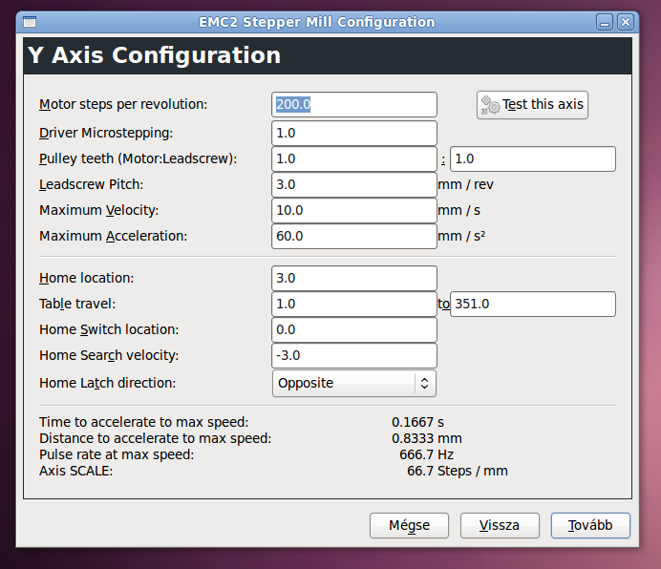Select the Motor pulley teeth field
Image resolution: width=661 pixels, height=569 pixels.
point(354,158)
